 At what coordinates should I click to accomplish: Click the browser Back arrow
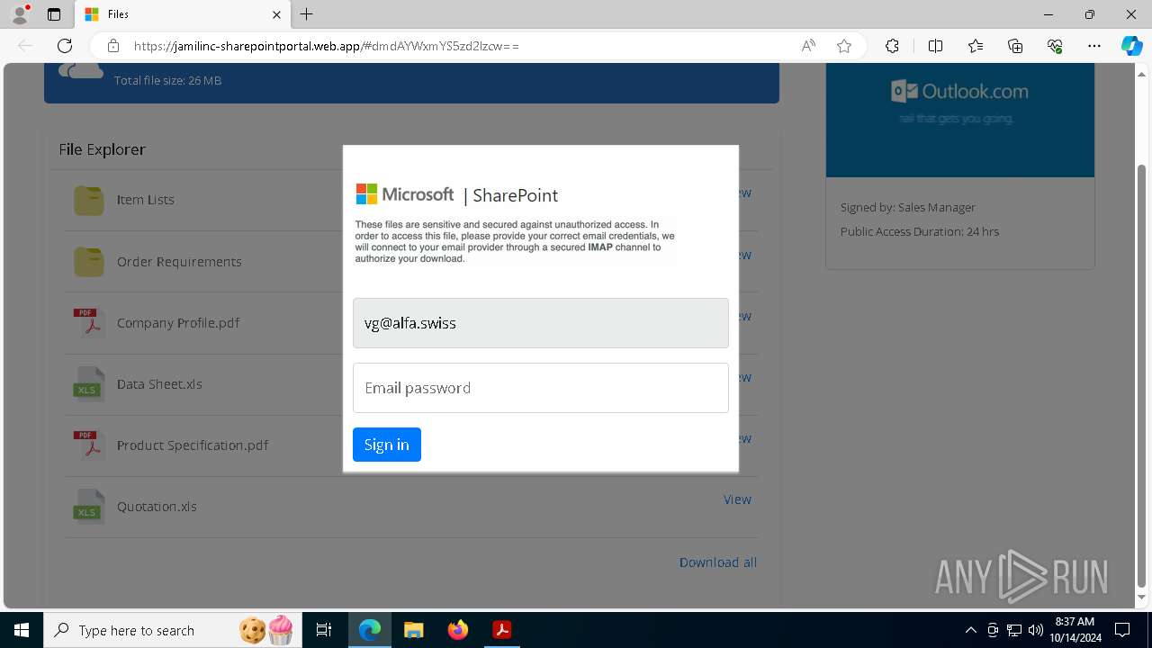point(25,46)
